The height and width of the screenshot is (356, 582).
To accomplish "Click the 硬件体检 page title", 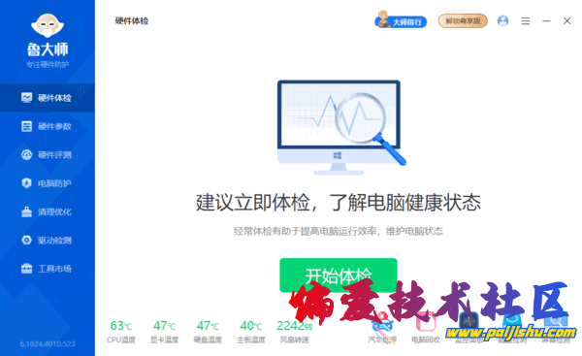I will (132, 20).
